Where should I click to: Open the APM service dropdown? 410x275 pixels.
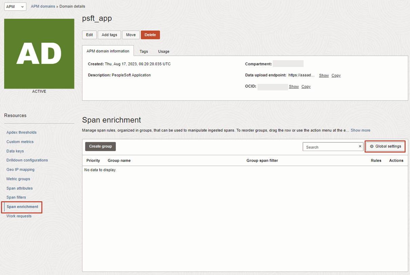(15, 6)
